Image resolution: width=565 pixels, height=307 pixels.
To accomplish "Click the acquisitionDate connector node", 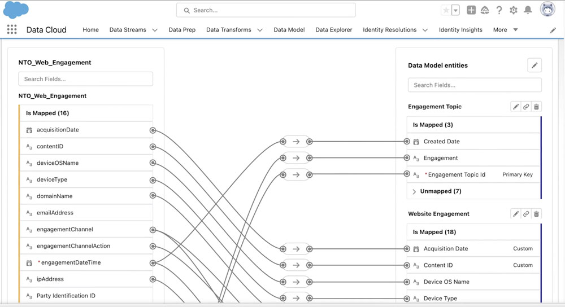I will tap(153, 130).
